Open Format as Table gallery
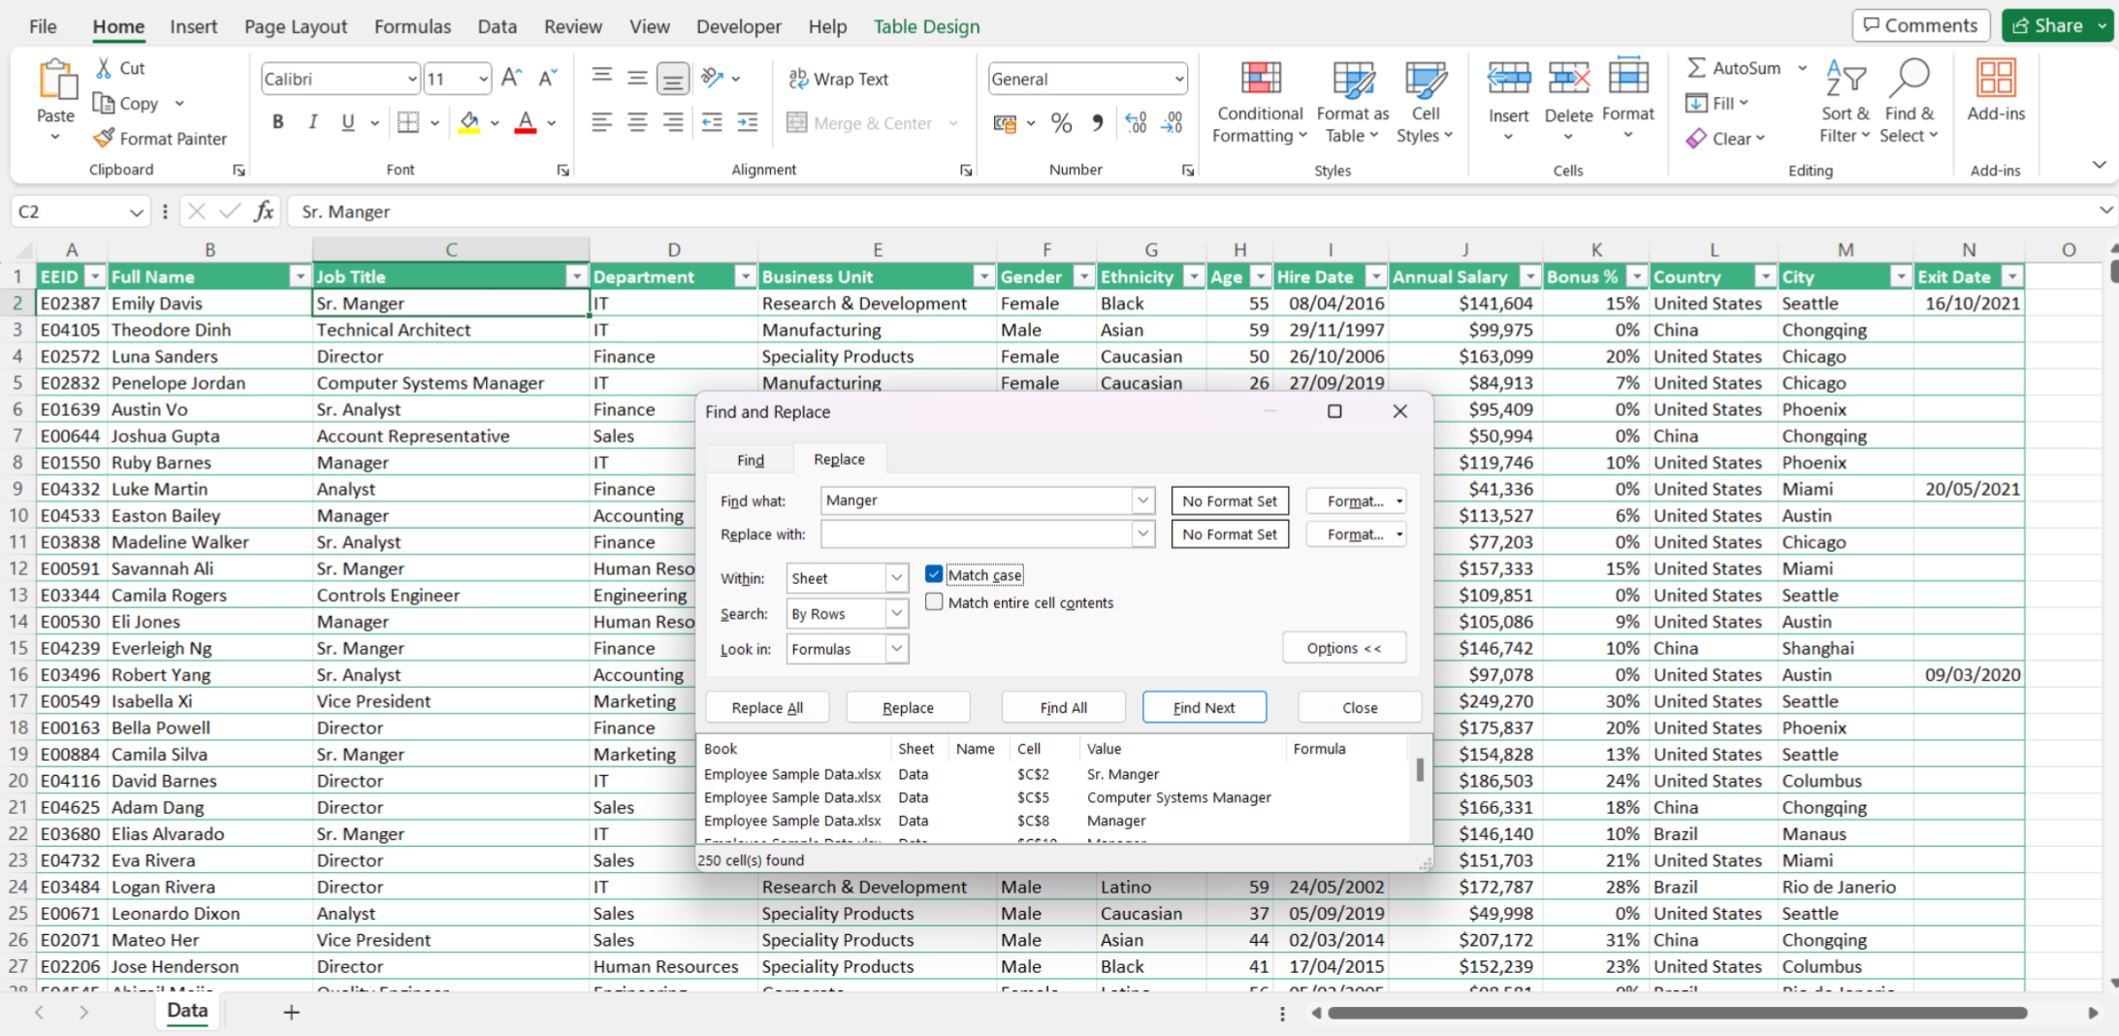Image resolution: width=2119 pixels, height=1036 pixels. (1352, 102)
